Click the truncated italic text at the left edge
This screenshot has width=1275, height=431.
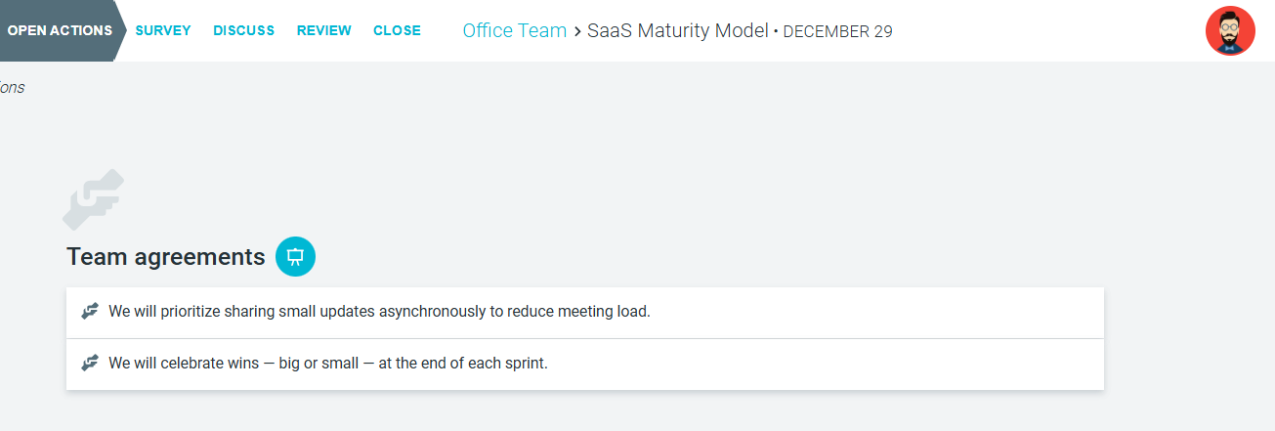point(12,88)
